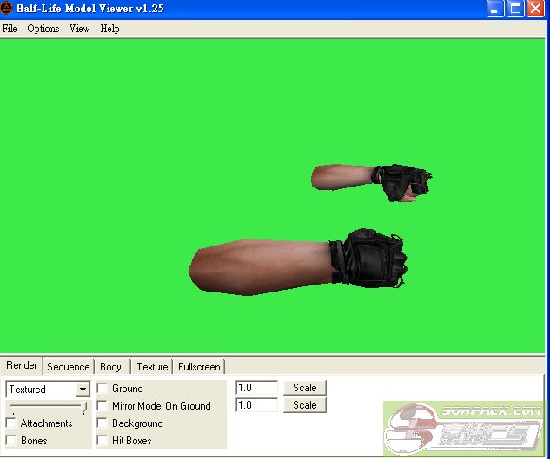Expand the Textured render mode dropdown
Viewport: 550px width, 459px height.
(x=83, y=390)
